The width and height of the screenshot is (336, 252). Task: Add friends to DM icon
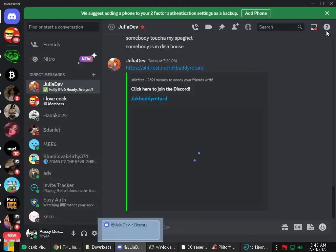pyautogui.click(x=235, y=27)
